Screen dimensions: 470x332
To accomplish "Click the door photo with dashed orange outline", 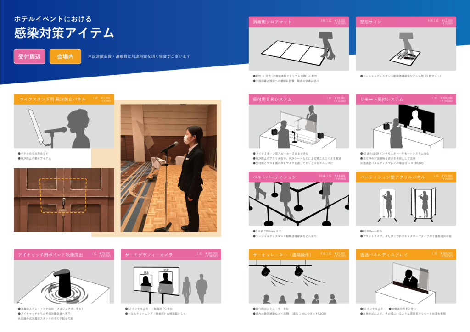I will [x=64, y=200].
